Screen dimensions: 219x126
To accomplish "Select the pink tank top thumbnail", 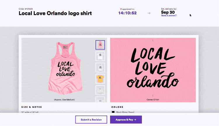I will coord(100,45).
